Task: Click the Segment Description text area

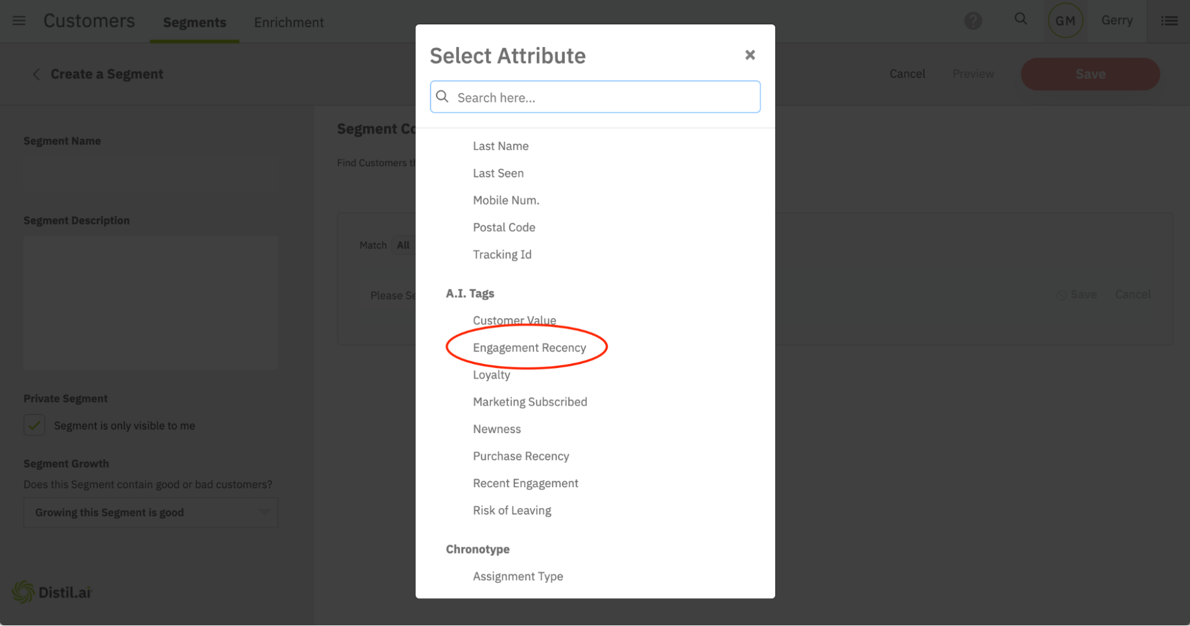Action: click(151, 303)
